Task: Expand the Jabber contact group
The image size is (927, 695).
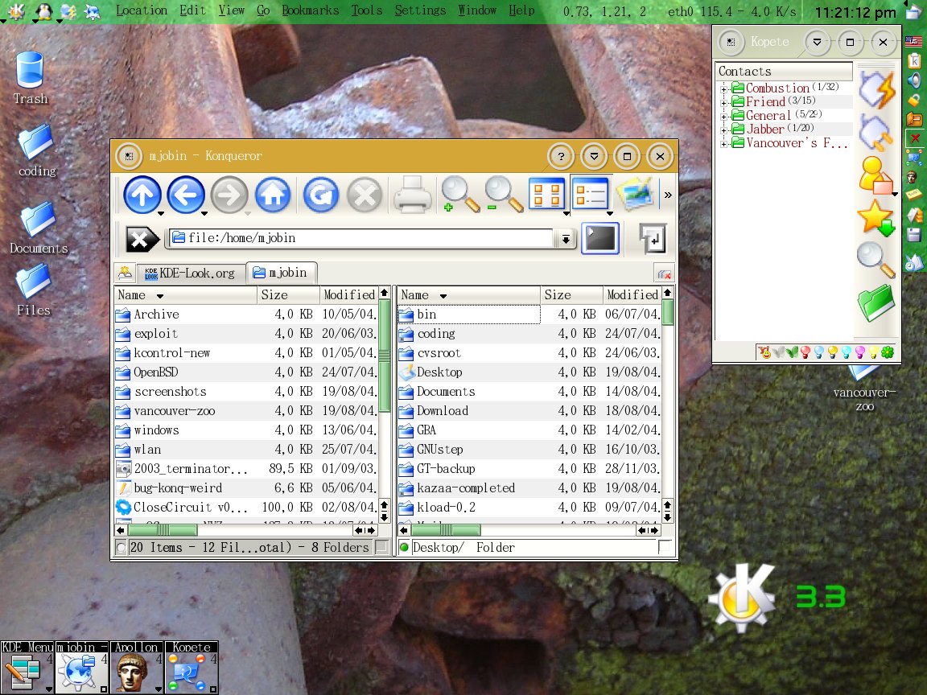Action: tap(723, 130)
